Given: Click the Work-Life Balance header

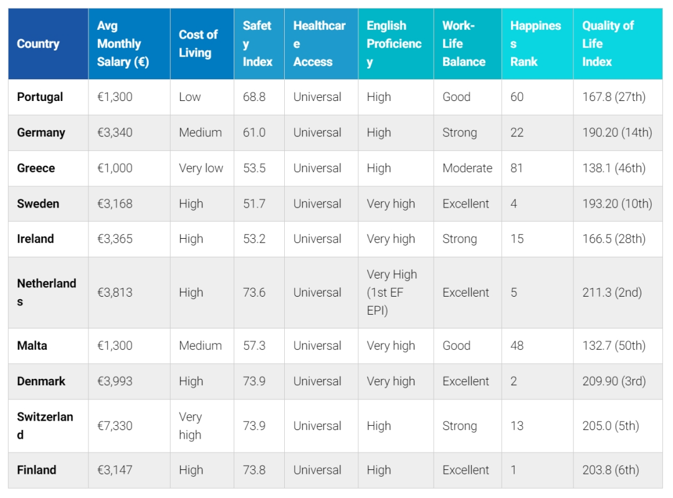Looking at the screenshot, I should (x=468, y=44).
